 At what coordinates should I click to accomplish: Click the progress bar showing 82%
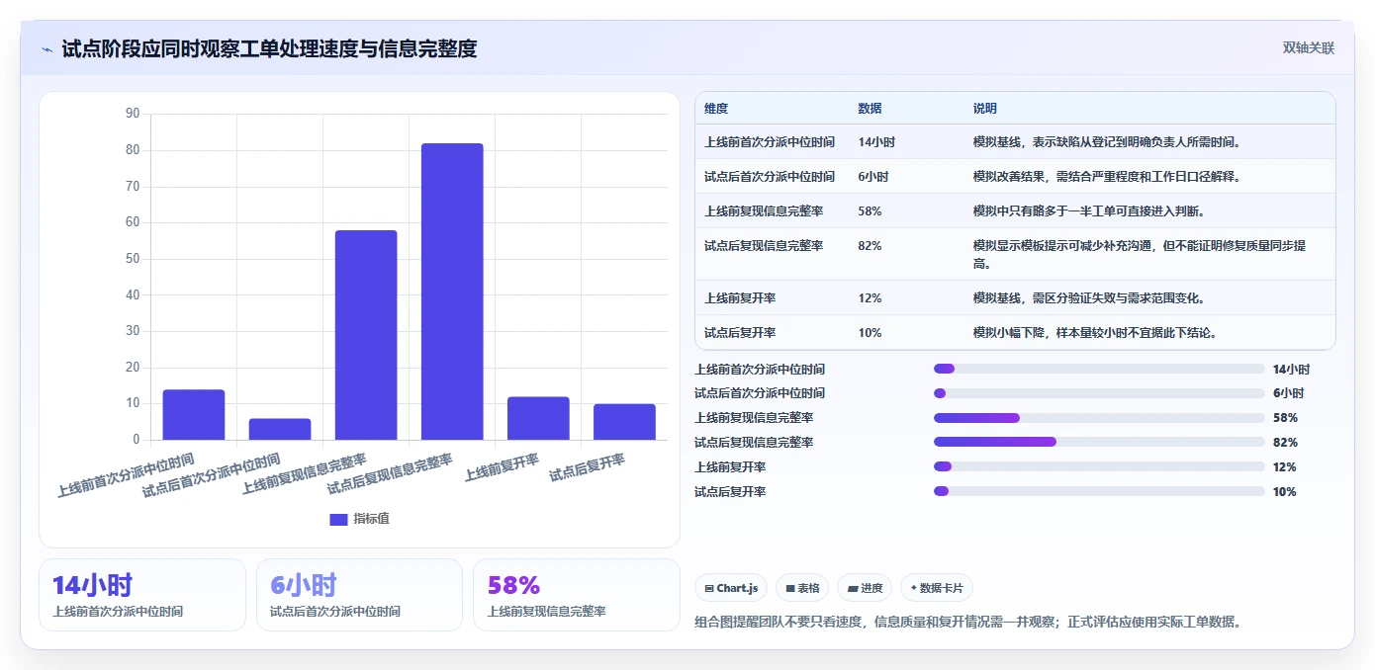(1099, 442)
